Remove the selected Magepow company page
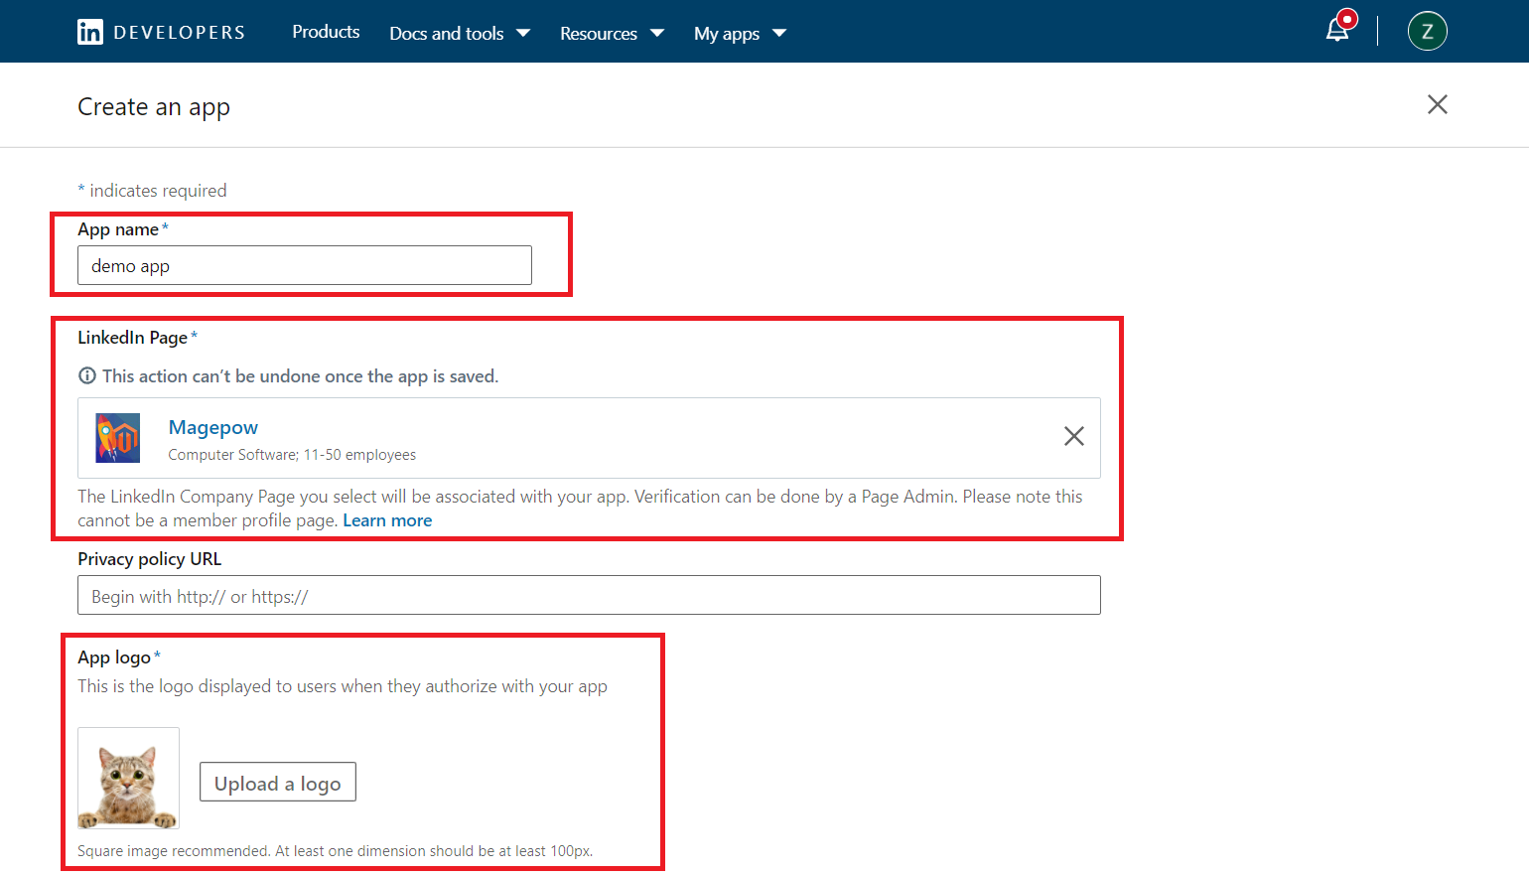This screenshot has width=1529, height=876. 1073,437
